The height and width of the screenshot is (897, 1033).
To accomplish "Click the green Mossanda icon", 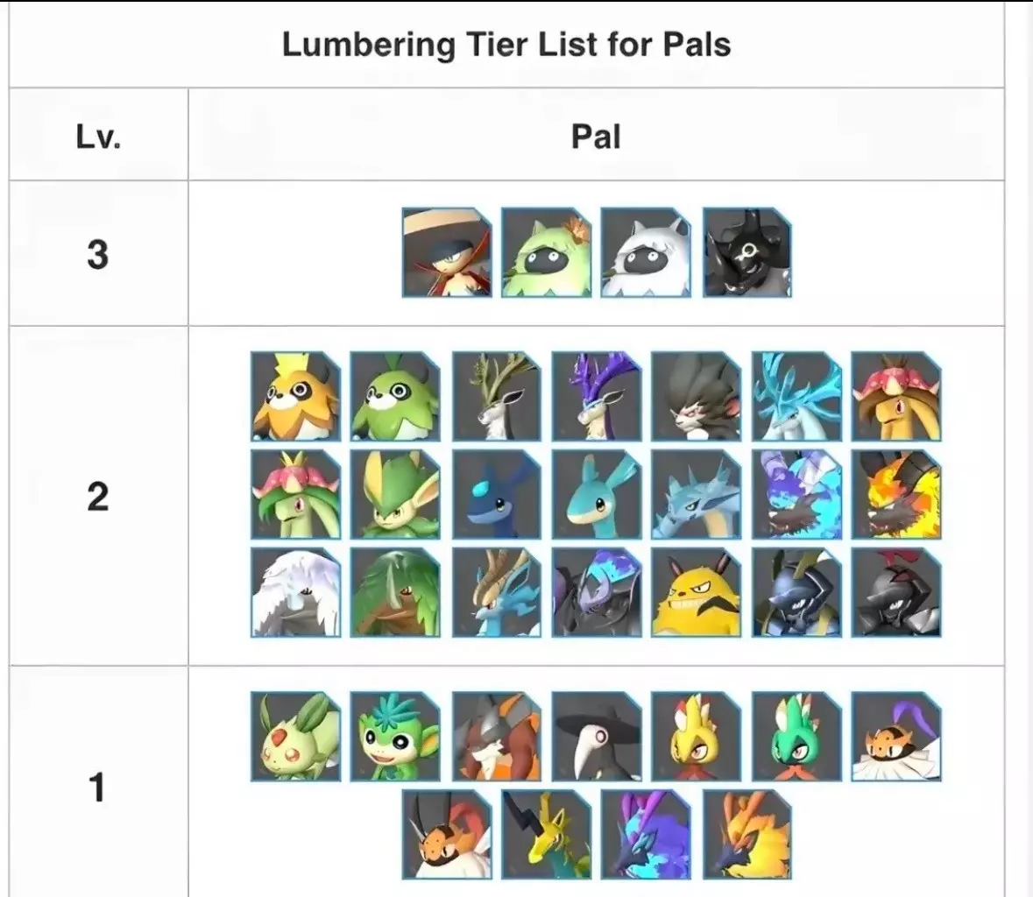I will tap(395, 396).
